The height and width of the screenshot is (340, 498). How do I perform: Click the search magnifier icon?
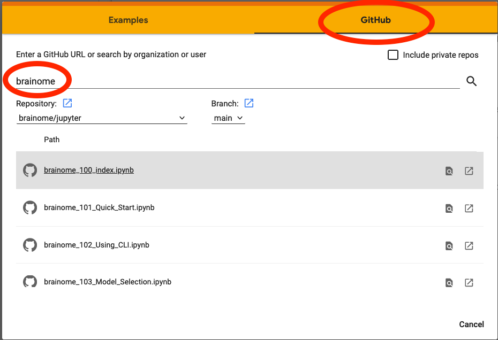[471, 81]
